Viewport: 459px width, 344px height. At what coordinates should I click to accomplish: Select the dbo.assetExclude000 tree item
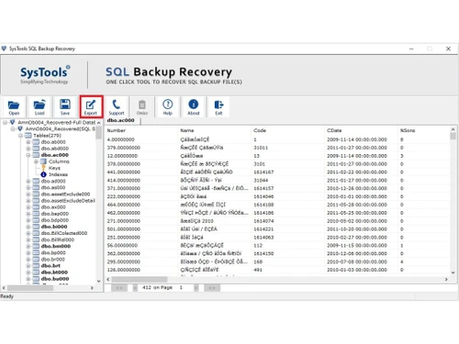pyautogui.click(x=65, y=194)
